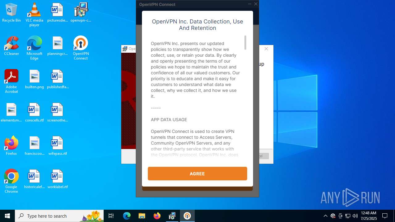This screenshot has width=395, height=222.
Task: Launch Adobe Acrobat shortcut
Action: point(11,81)
